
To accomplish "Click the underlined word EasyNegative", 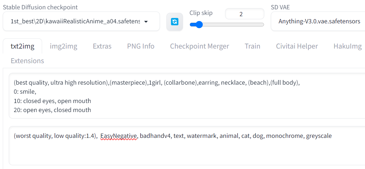I will coord(118,136).
